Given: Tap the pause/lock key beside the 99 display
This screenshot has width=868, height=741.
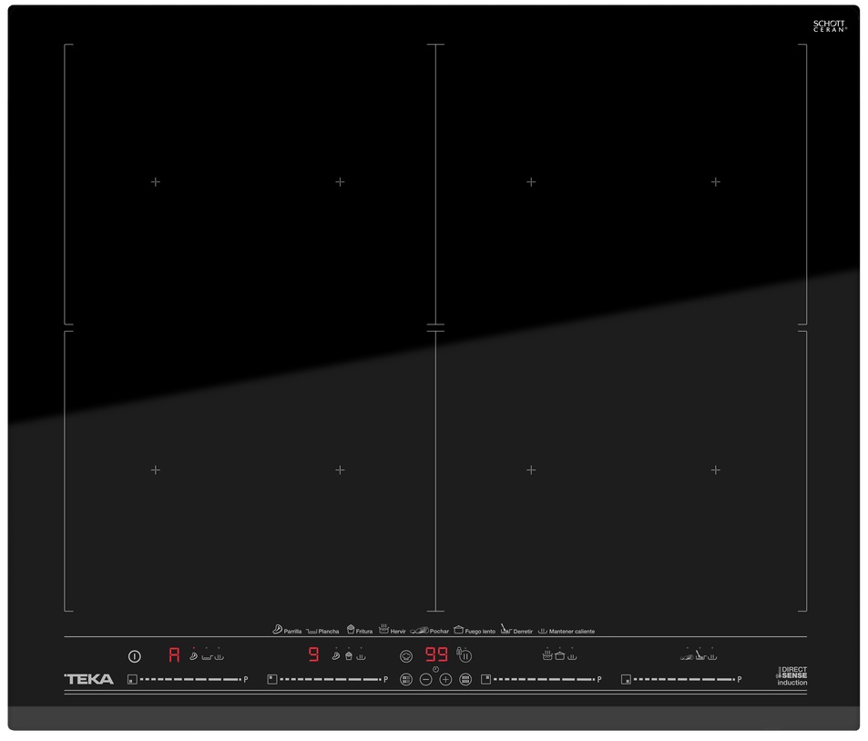Looking at the screenshot, I should 465,655.
